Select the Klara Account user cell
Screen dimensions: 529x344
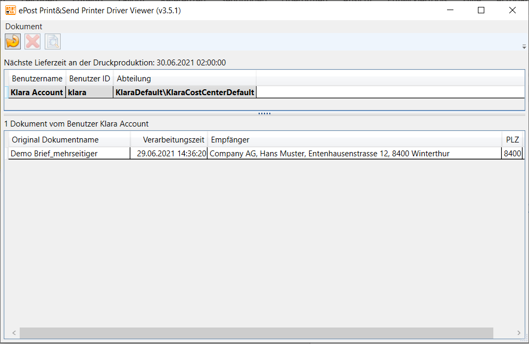pyautogui.click(x=37, y=92)
